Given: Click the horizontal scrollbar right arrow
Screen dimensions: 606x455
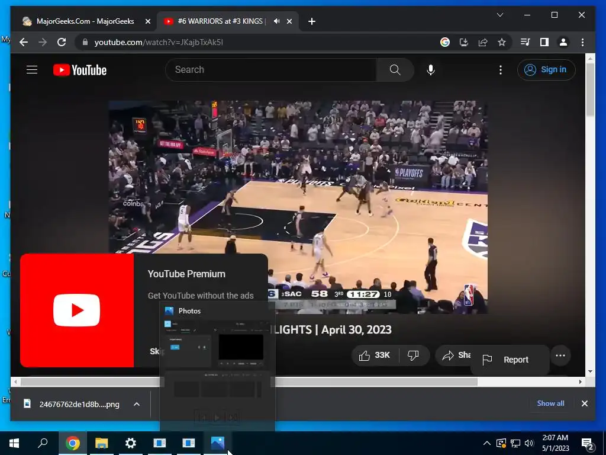Looking at the screenshot, I should coord(581,382).
